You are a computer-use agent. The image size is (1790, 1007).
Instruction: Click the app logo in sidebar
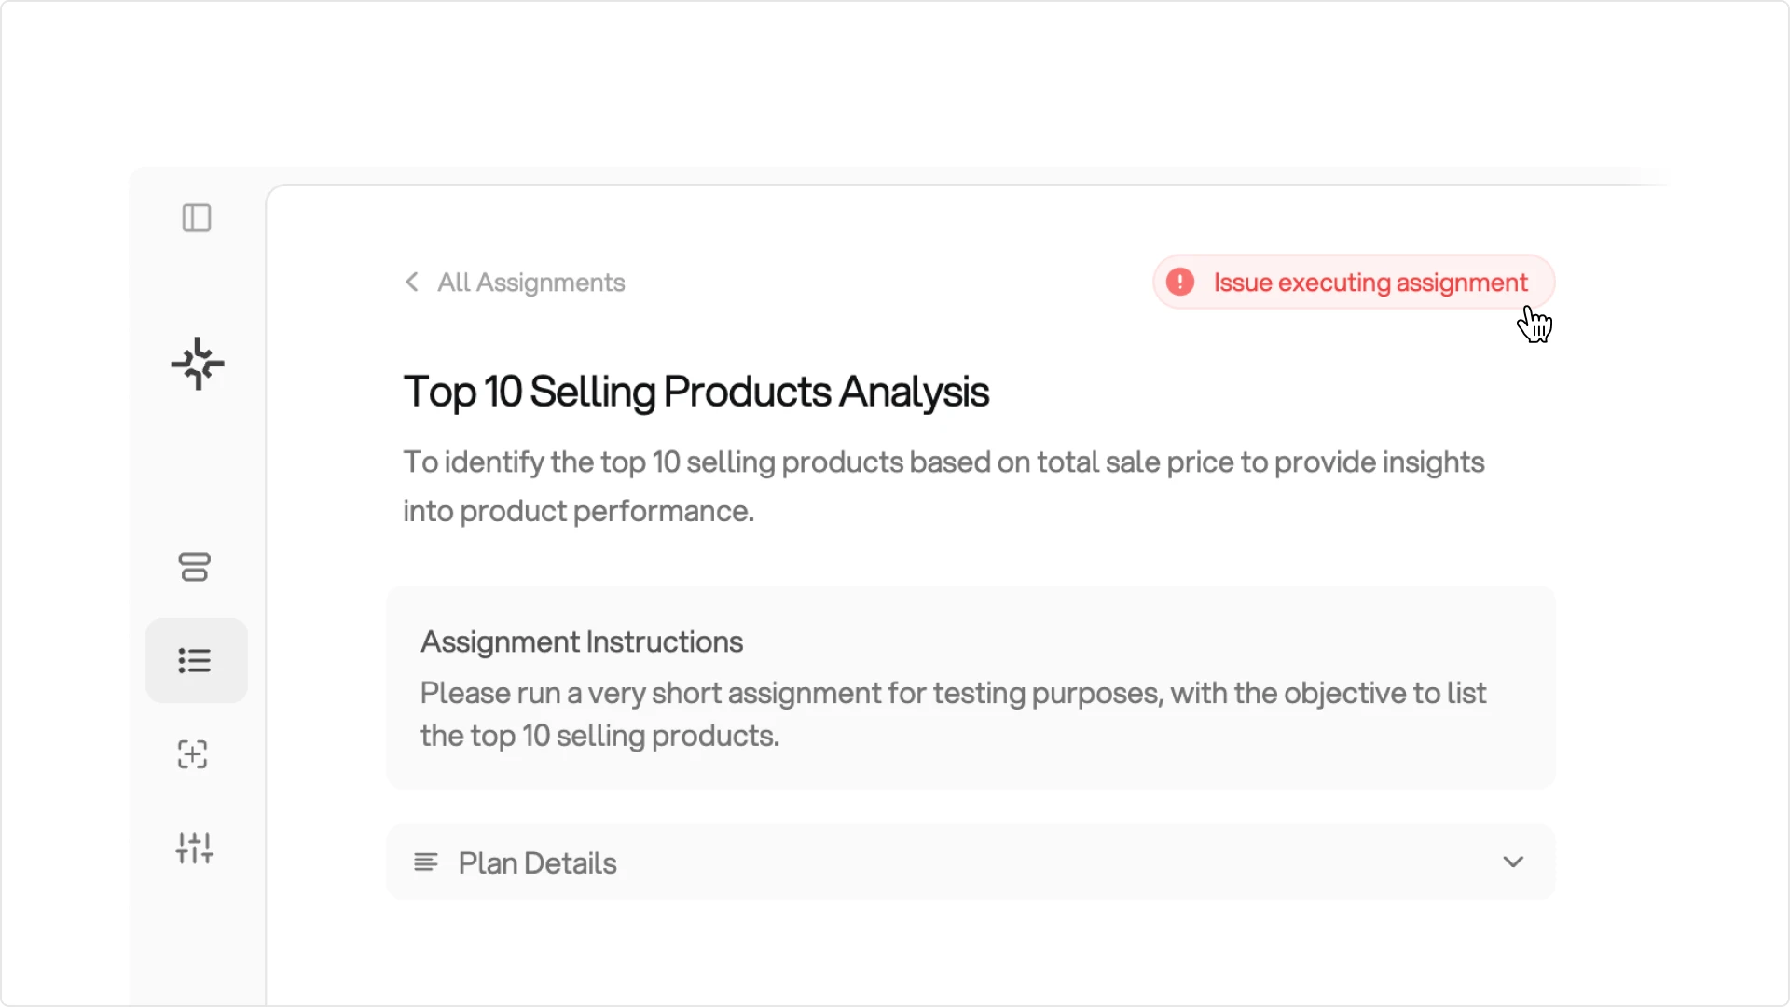[198, 364]
